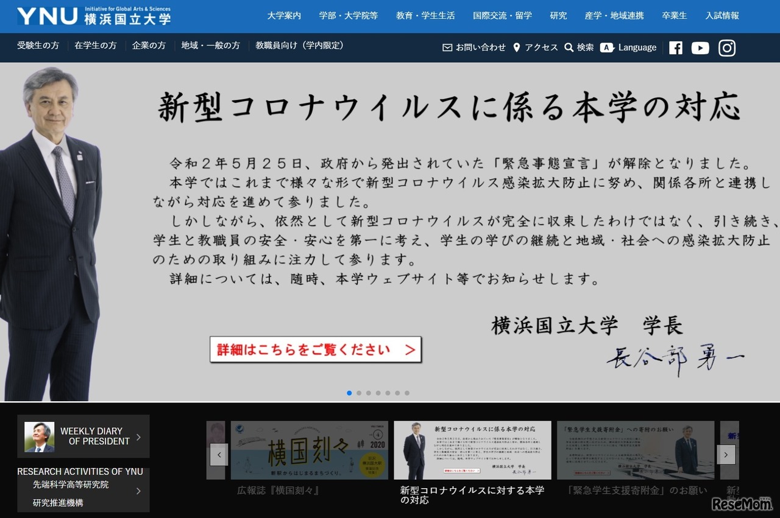Screen dimensions: 780x518
Task: Open the 大学案内 menu item
Action: [284, 16]
